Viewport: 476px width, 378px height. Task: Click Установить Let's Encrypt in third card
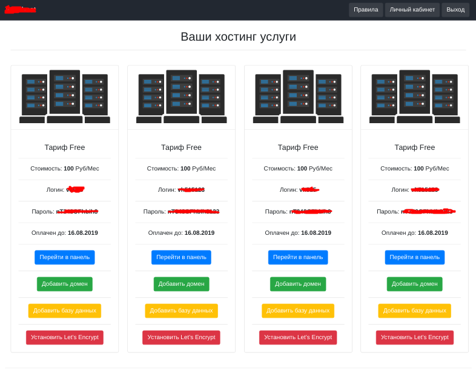pyautogui.click(x=298, y=337)
